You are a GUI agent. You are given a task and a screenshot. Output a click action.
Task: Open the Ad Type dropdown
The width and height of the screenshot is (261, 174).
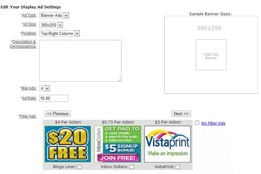click(54, 15)
